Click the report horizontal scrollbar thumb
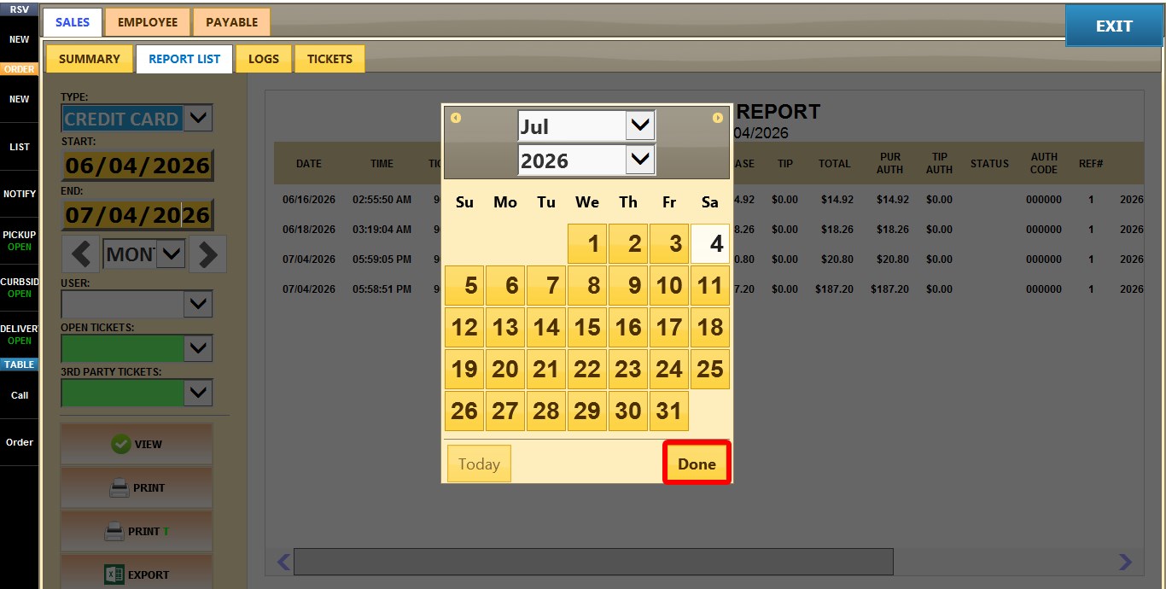The height and width of the screenshot is (589, 1166). pos(593,562)
